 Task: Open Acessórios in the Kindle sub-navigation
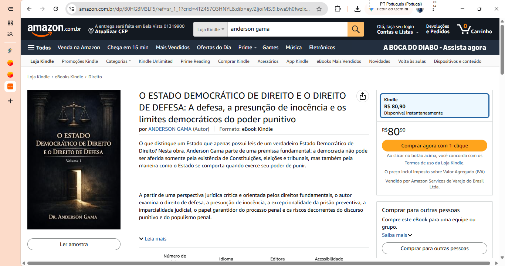click(x=268, y=61)
